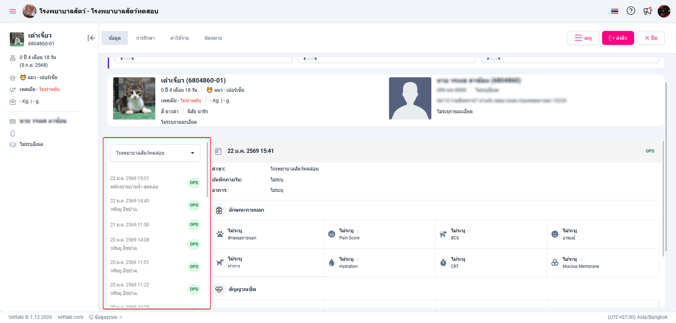Viewport: 676px width, 323px height.
Task: Click the cat photo thumbnail in the info card
Action: [x=134, y=98]
